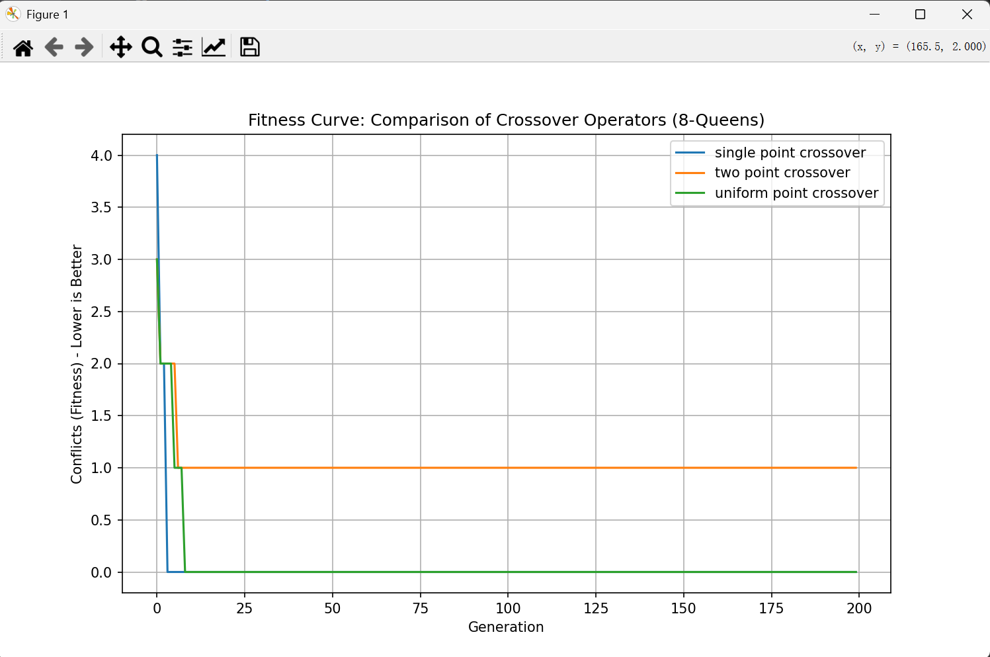Minimize the Figure 1 window
This screenshot has width=990, height=657.
click(874, 14)
